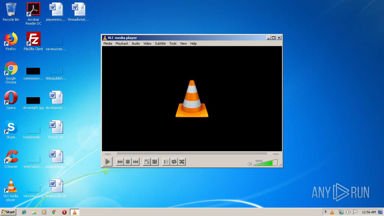Toggle loop mode in VLC
This screenshot has width=384, height=216.
coord(174,162)
